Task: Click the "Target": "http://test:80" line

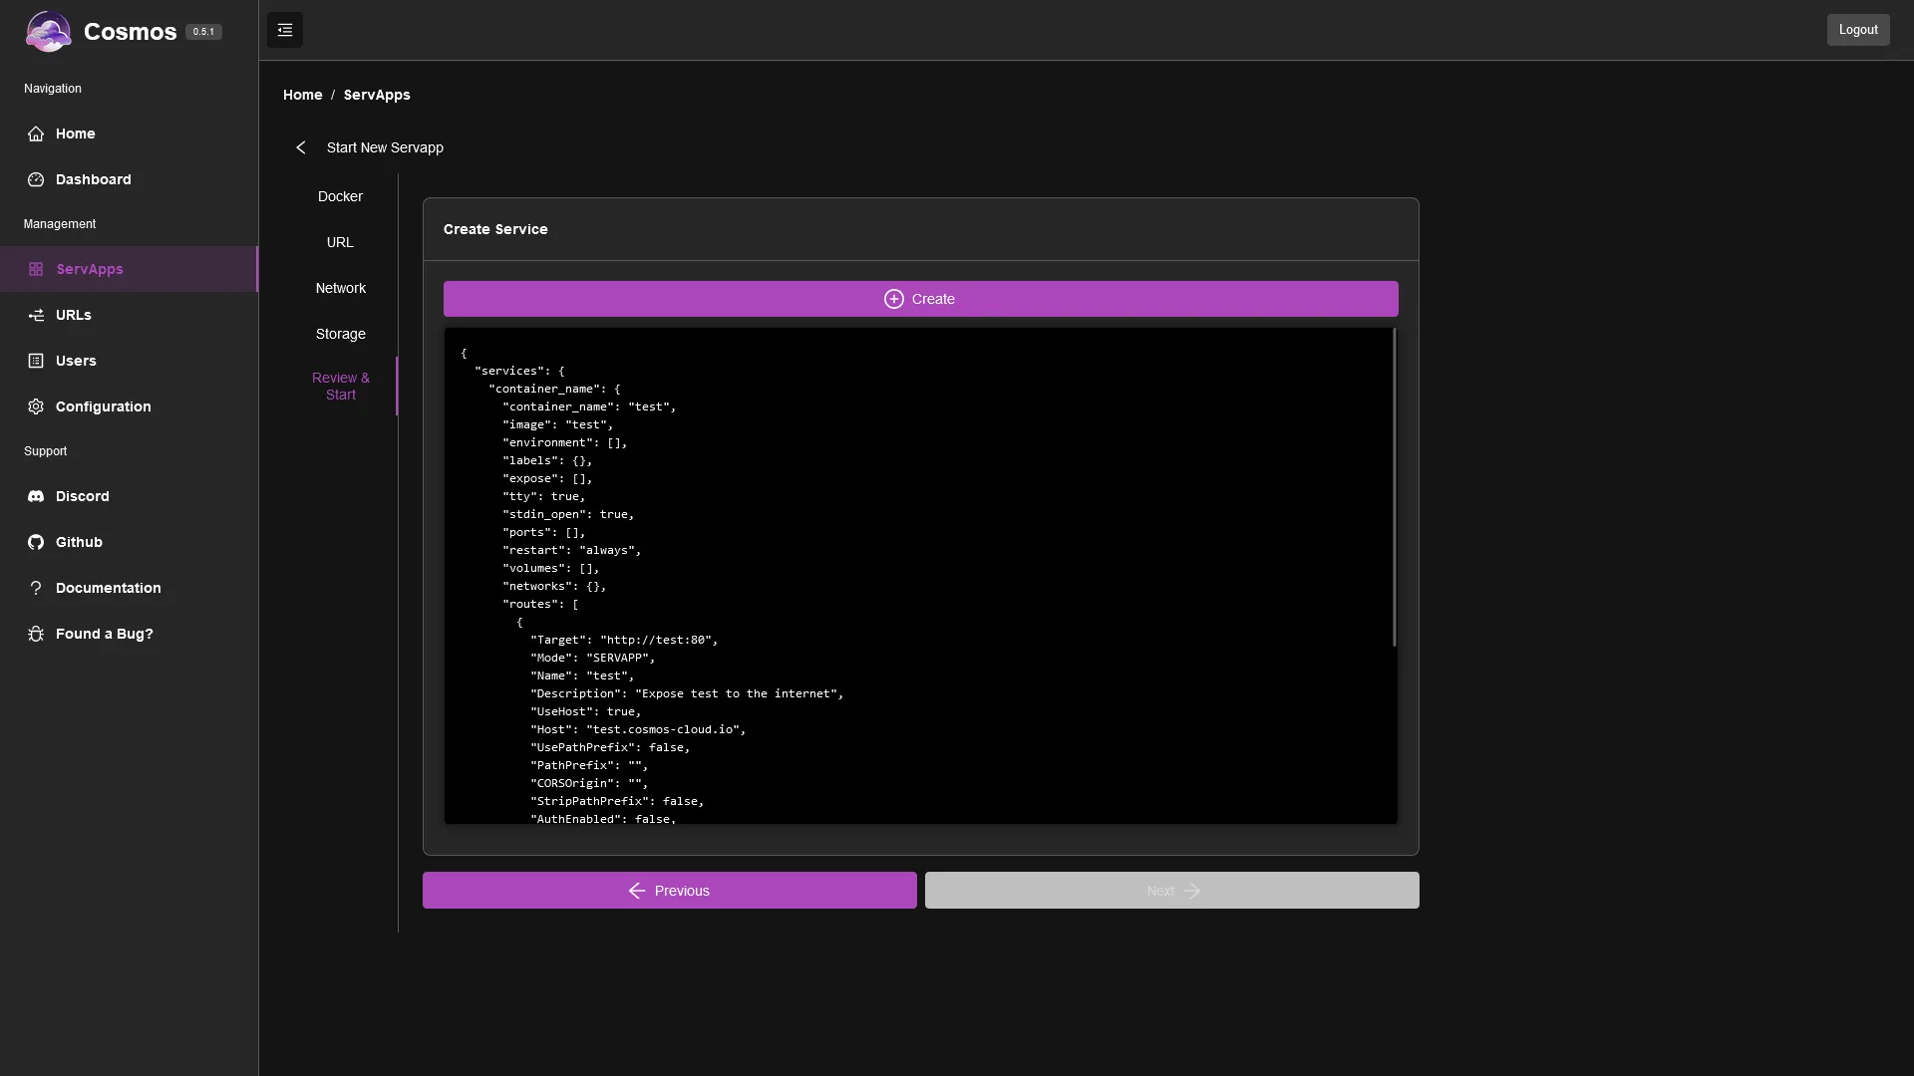Action: (x=624, y=640)
